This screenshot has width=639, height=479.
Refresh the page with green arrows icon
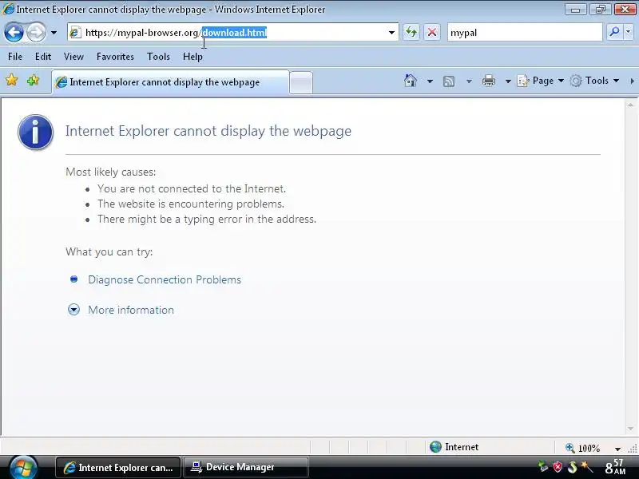pyautogui.click(x=411, y=32)
